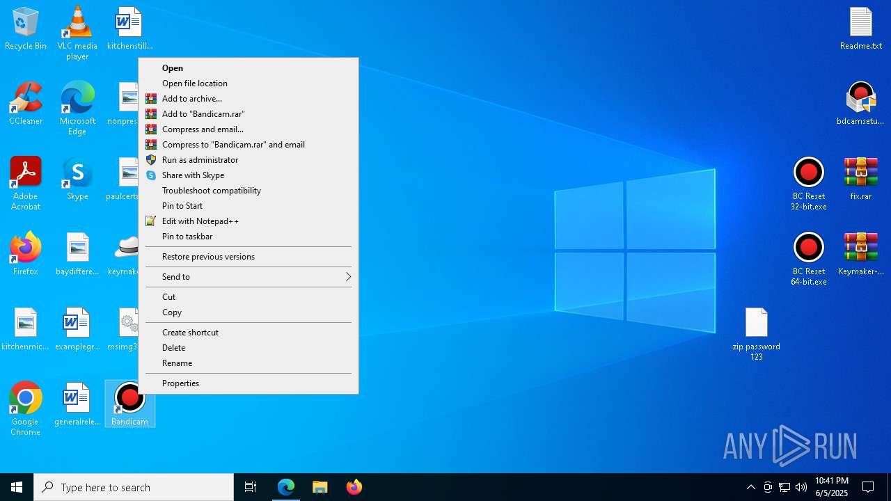The width and height of the screenshot is (891, 501).
Task: Choose Run as administrator
Action: tap(249, 160)
